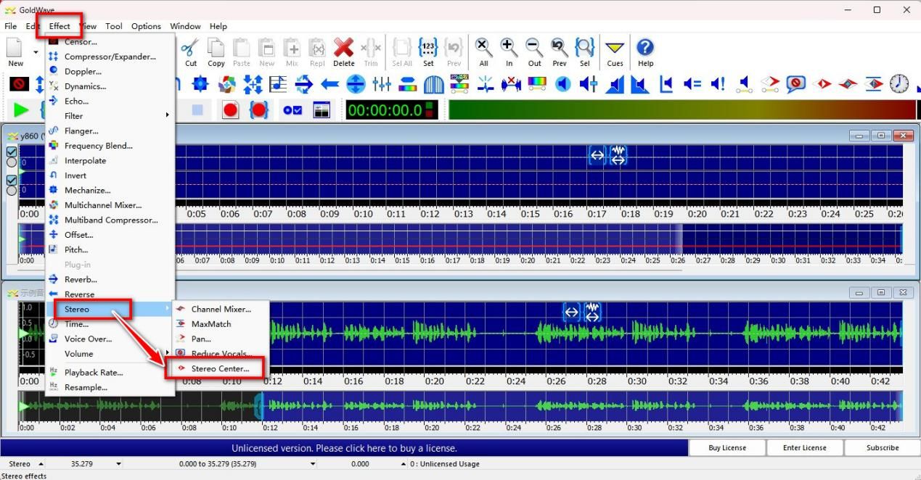Click the Pitch music-note effect icon
This screenshot has width=921, height=480.
[x=278, y=84]
